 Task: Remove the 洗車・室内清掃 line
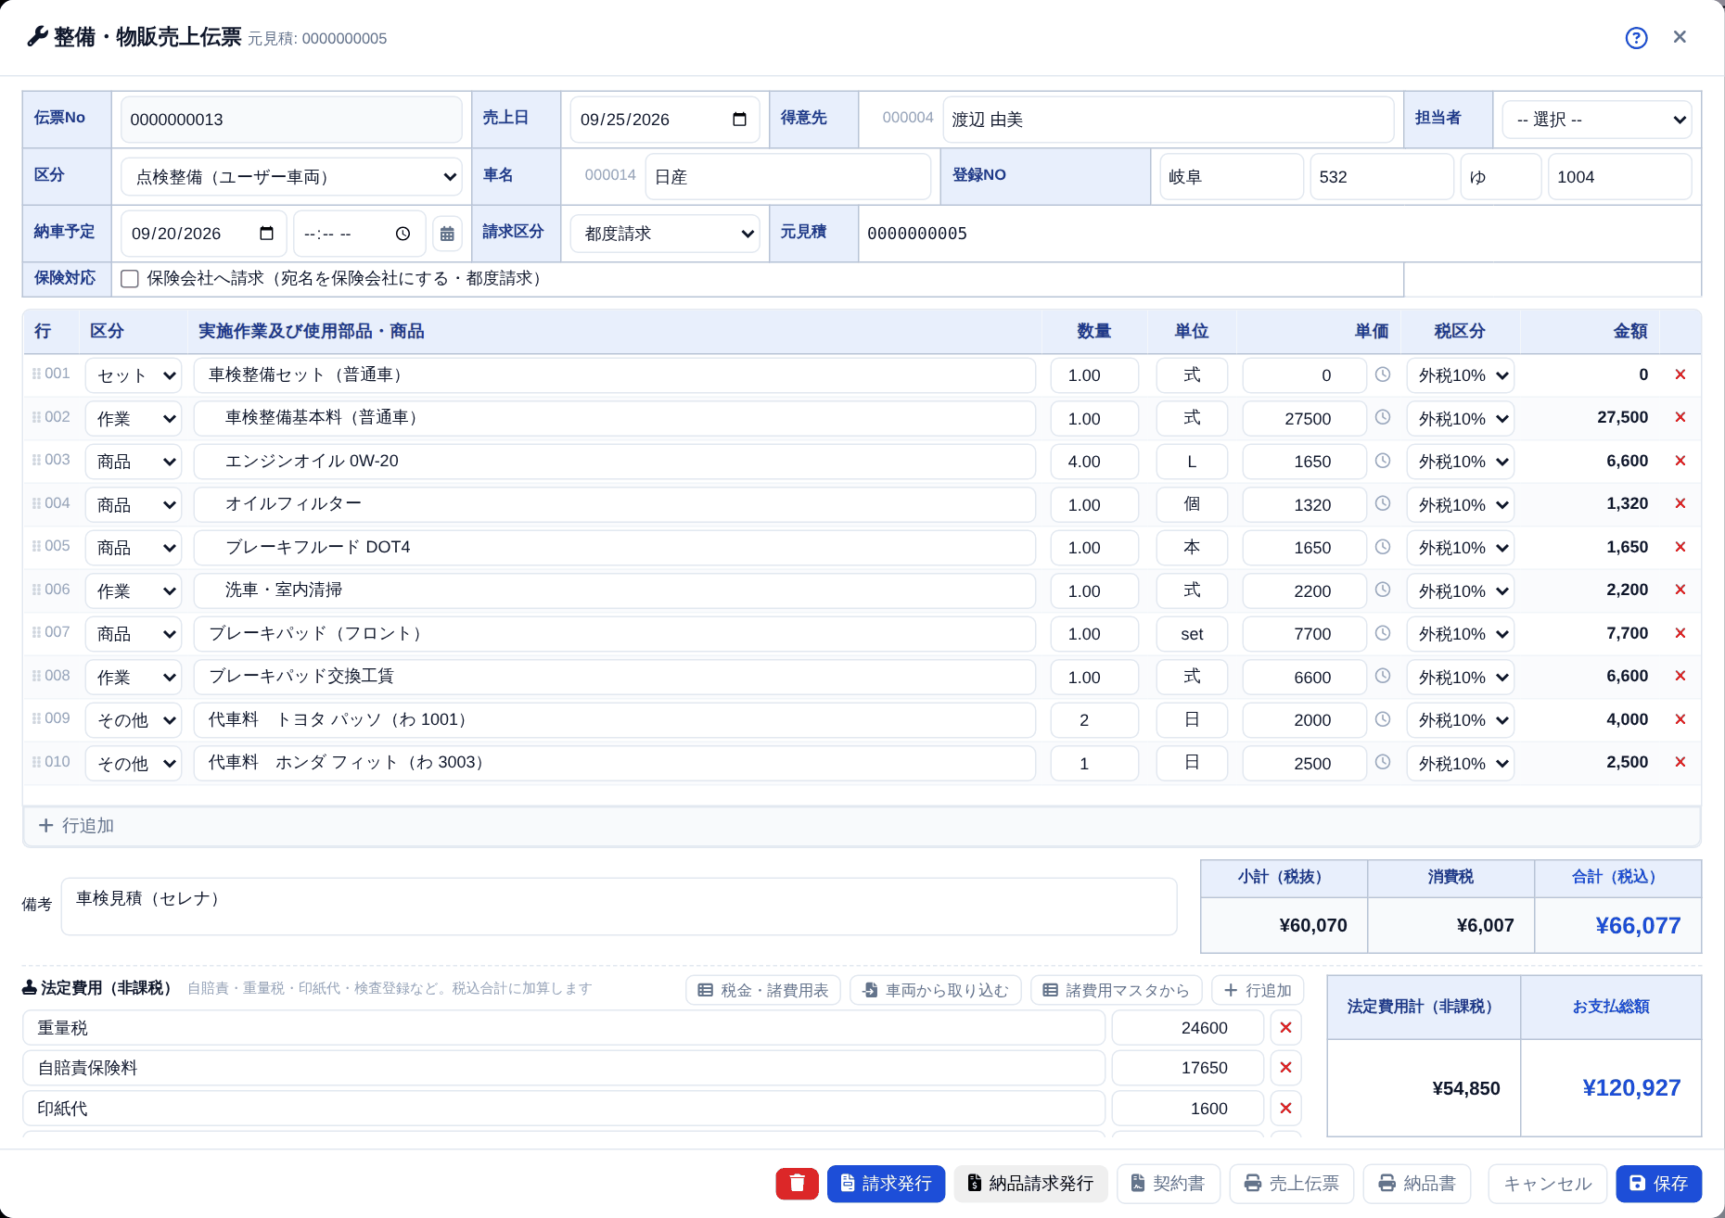pyautogui.click(x=1680, y=590)
